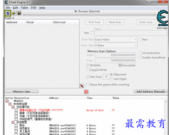Activate the 徽章 (下拉列表选择等级) checkbox
This screenshot has height=135, width=169.
point(16,113)
